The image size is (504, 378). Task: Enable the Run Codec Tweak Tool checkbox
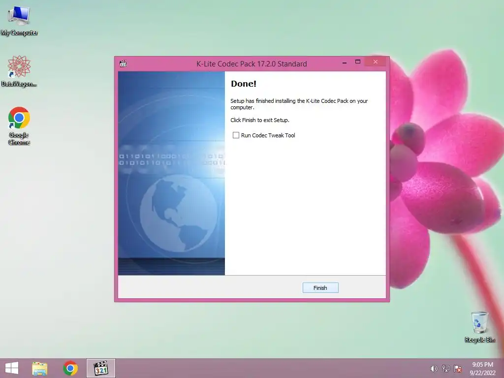point(236,135)
